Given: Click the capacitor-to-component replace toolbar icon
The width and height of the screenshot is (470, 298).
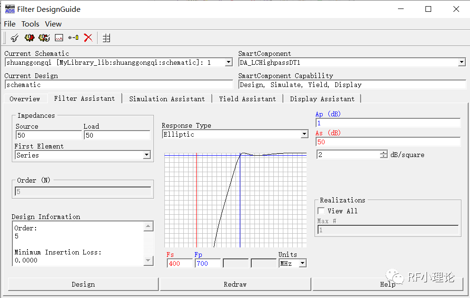Looking at the screenshot, I should tap(73, 38).
